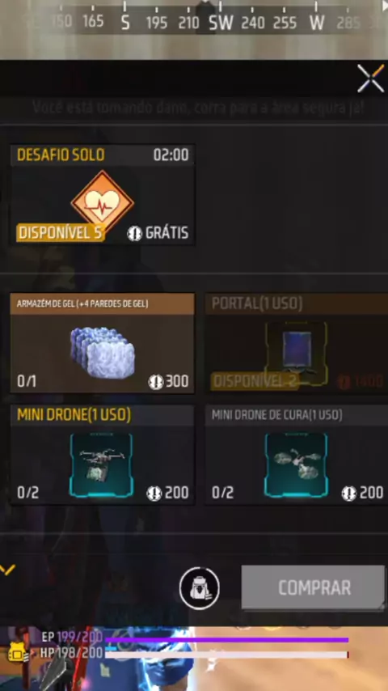Select DESAFIO SOLO card header
388x691 pixels.
point(102,155)
